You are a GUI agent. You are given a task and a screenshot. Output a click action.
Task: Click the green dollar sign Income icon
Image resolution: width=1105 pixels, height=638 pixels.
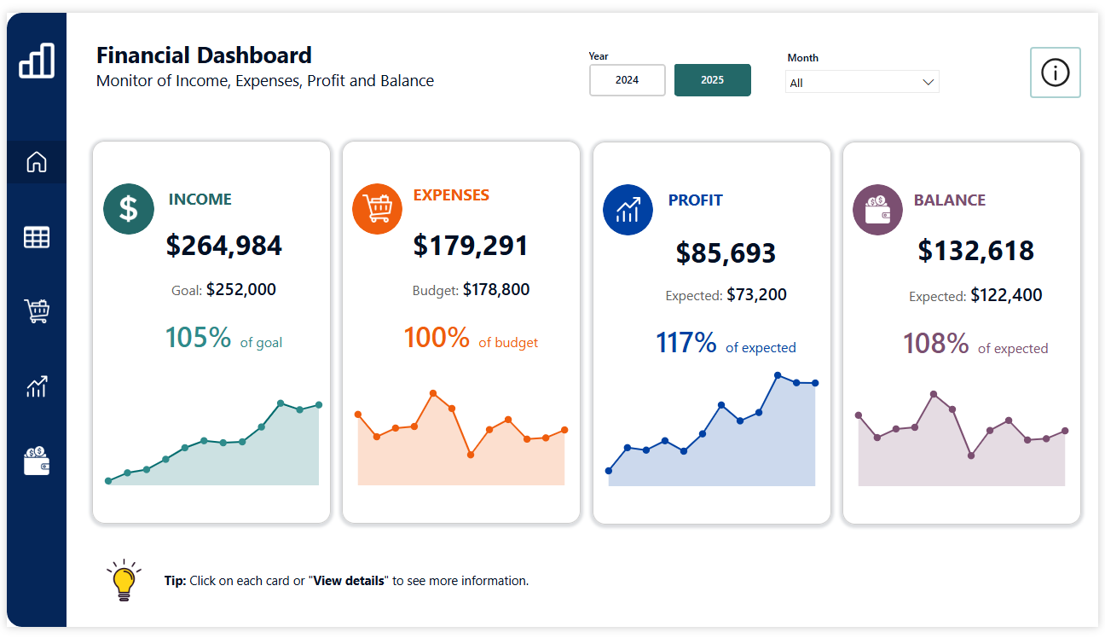click(129, 209)
